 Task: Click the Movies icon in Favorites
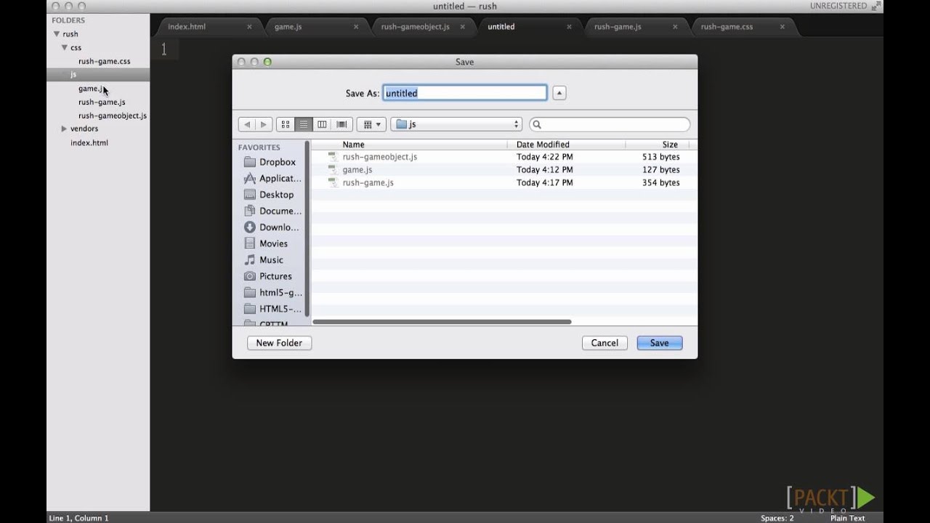click(x=250, y=243)
